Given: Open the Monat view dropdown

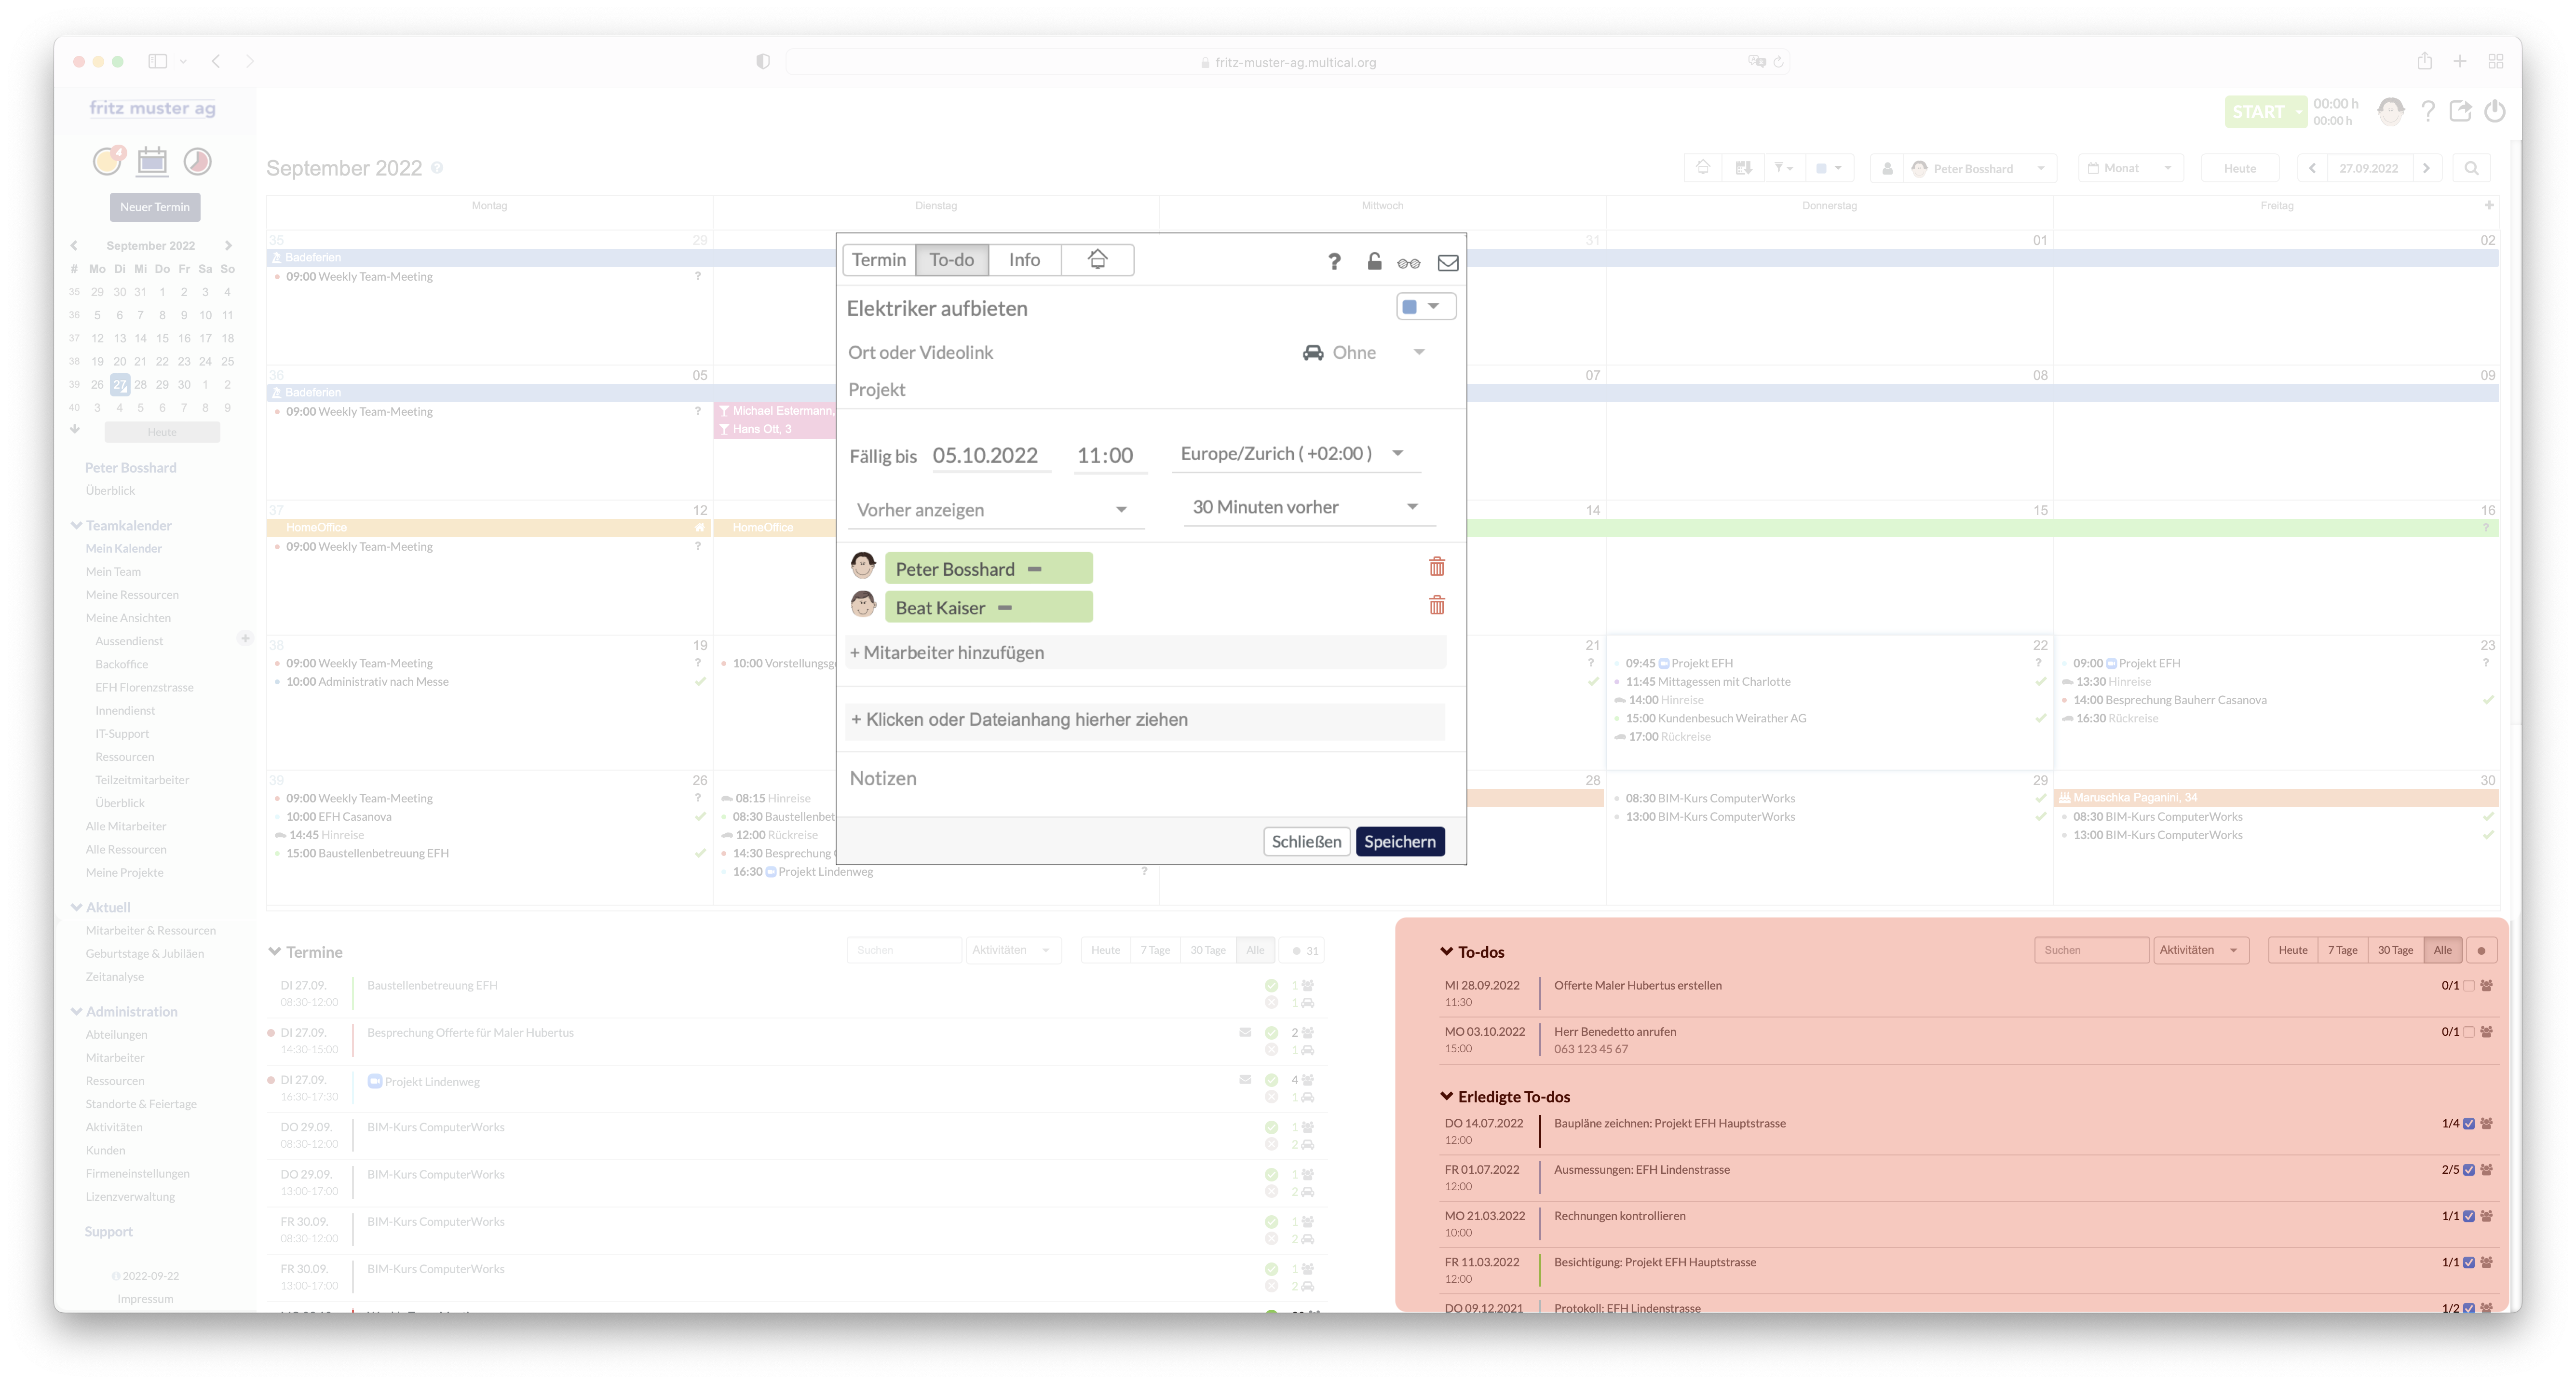Looking at the screenshot, I should click(2131, 168).
